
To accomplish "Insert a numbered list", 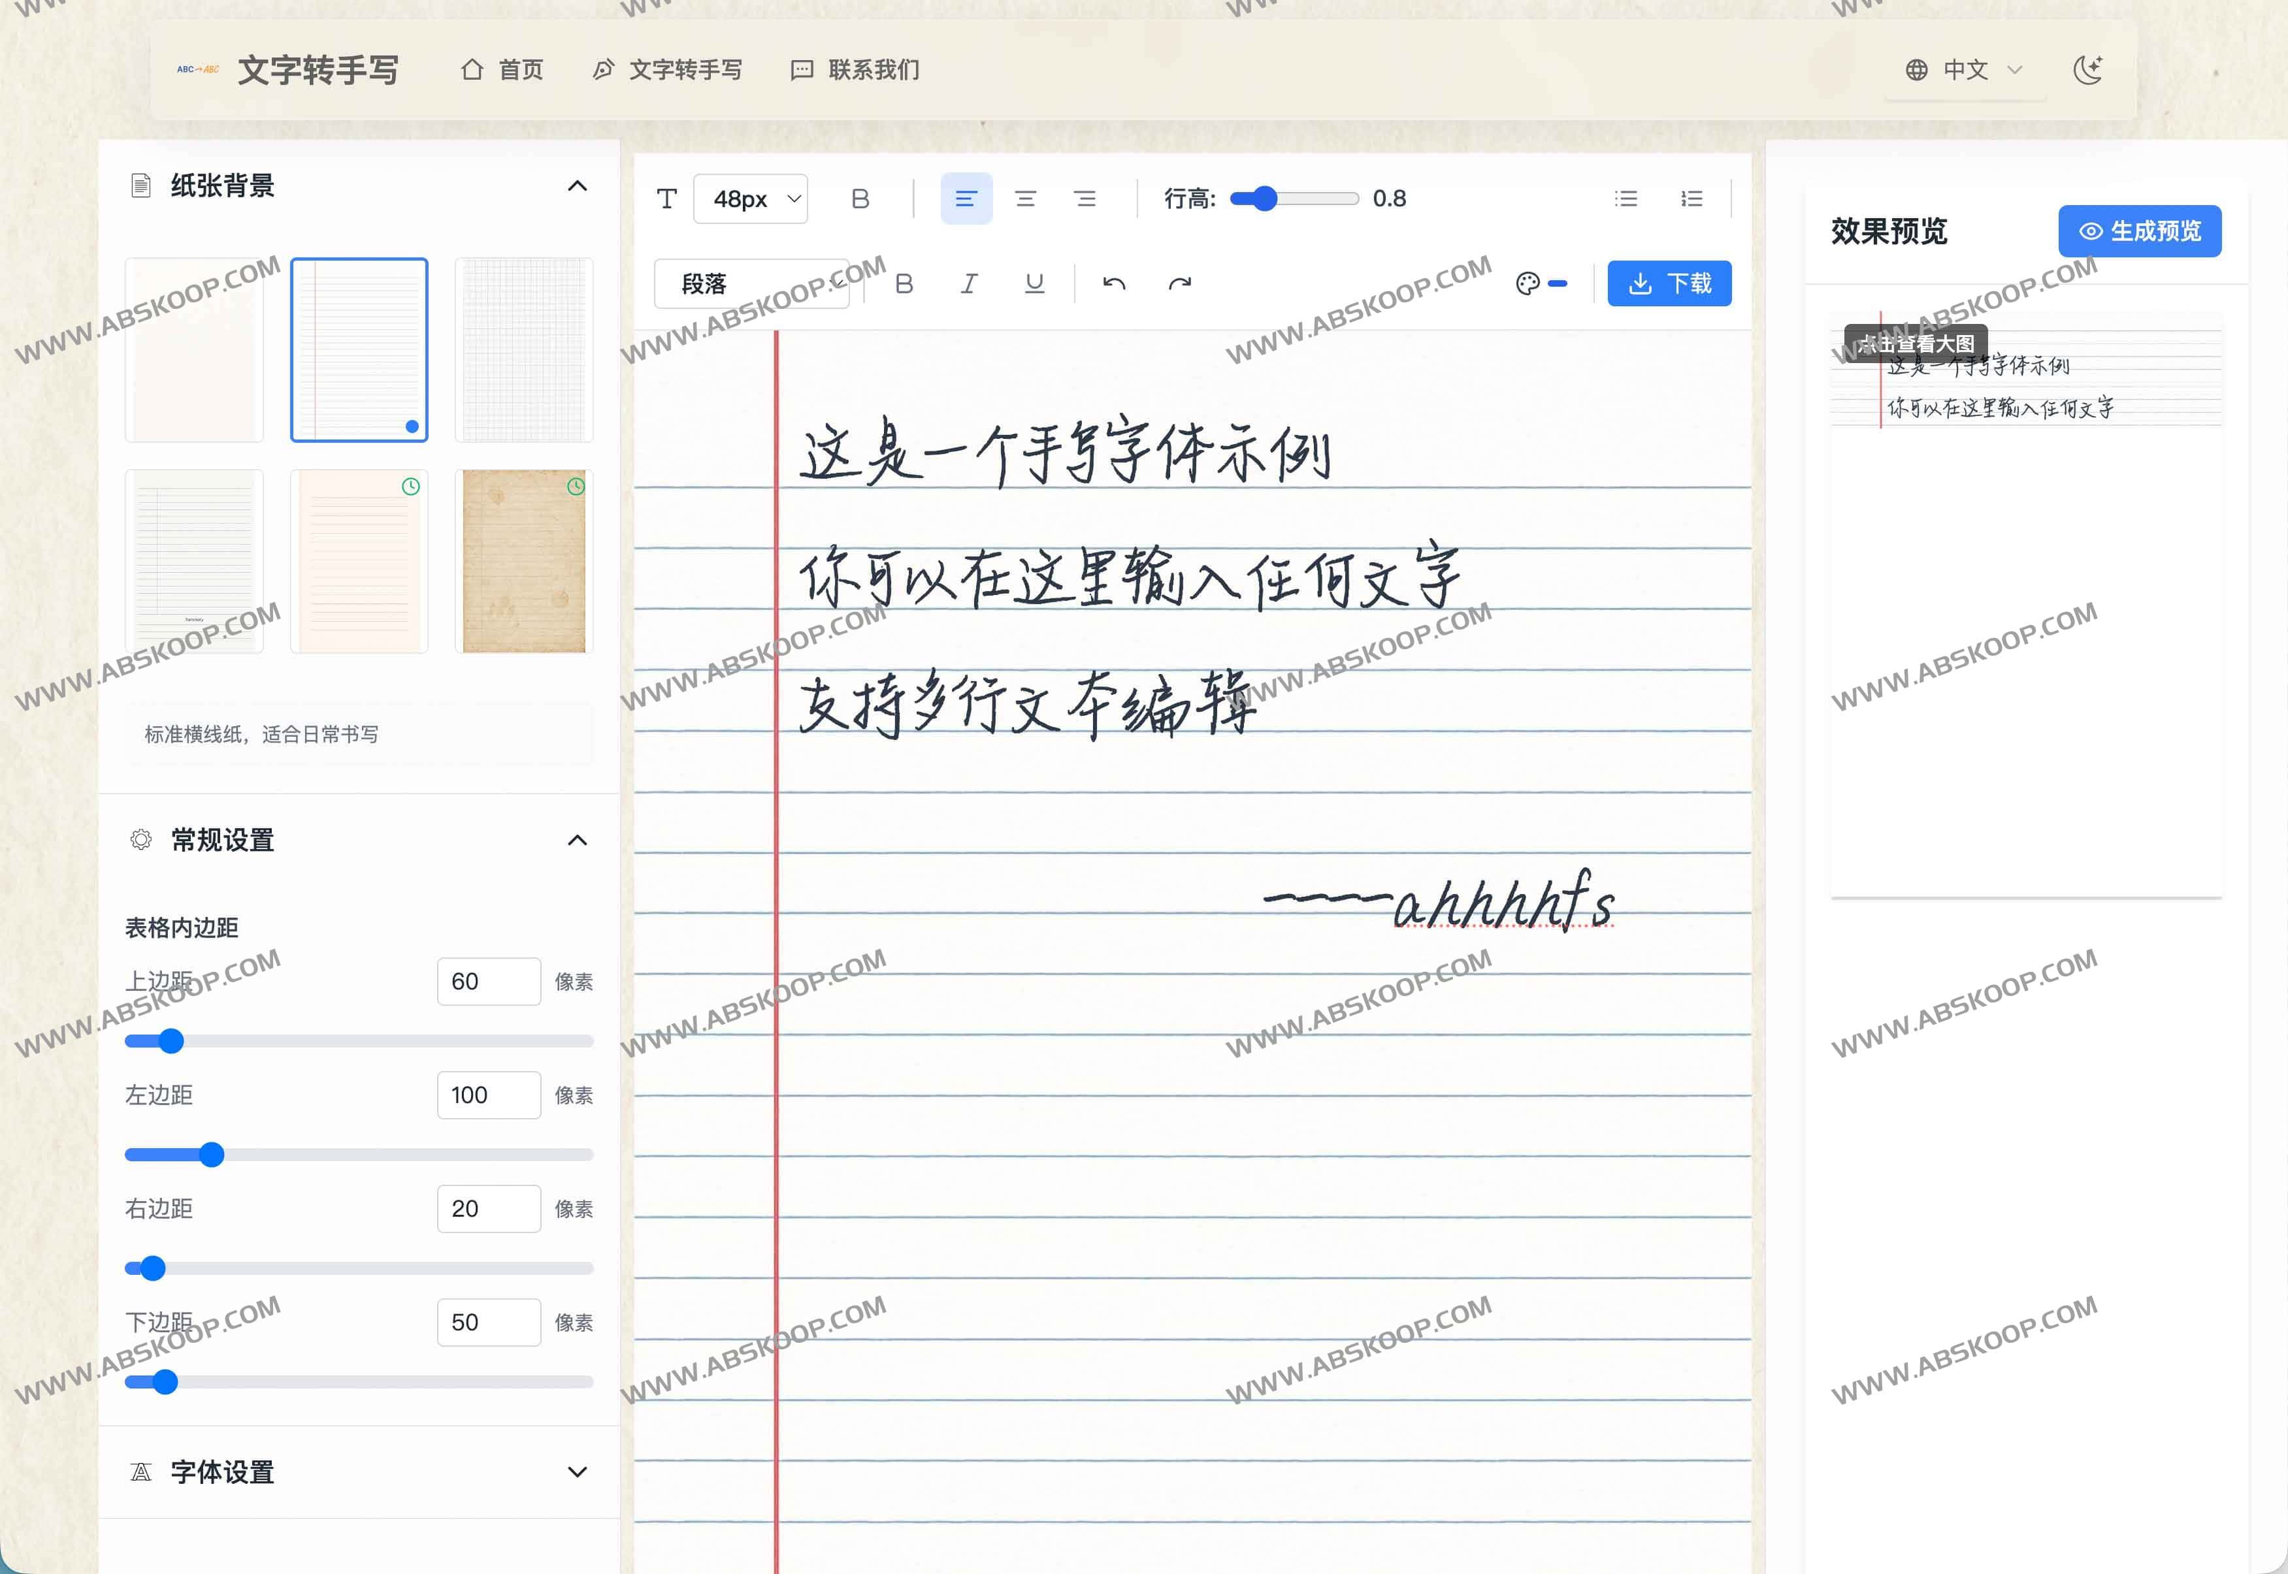I will coord(1691,199).
